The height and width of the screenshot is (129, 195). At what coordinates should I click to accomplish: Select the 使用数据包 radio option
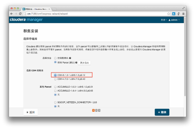point(55,58)
